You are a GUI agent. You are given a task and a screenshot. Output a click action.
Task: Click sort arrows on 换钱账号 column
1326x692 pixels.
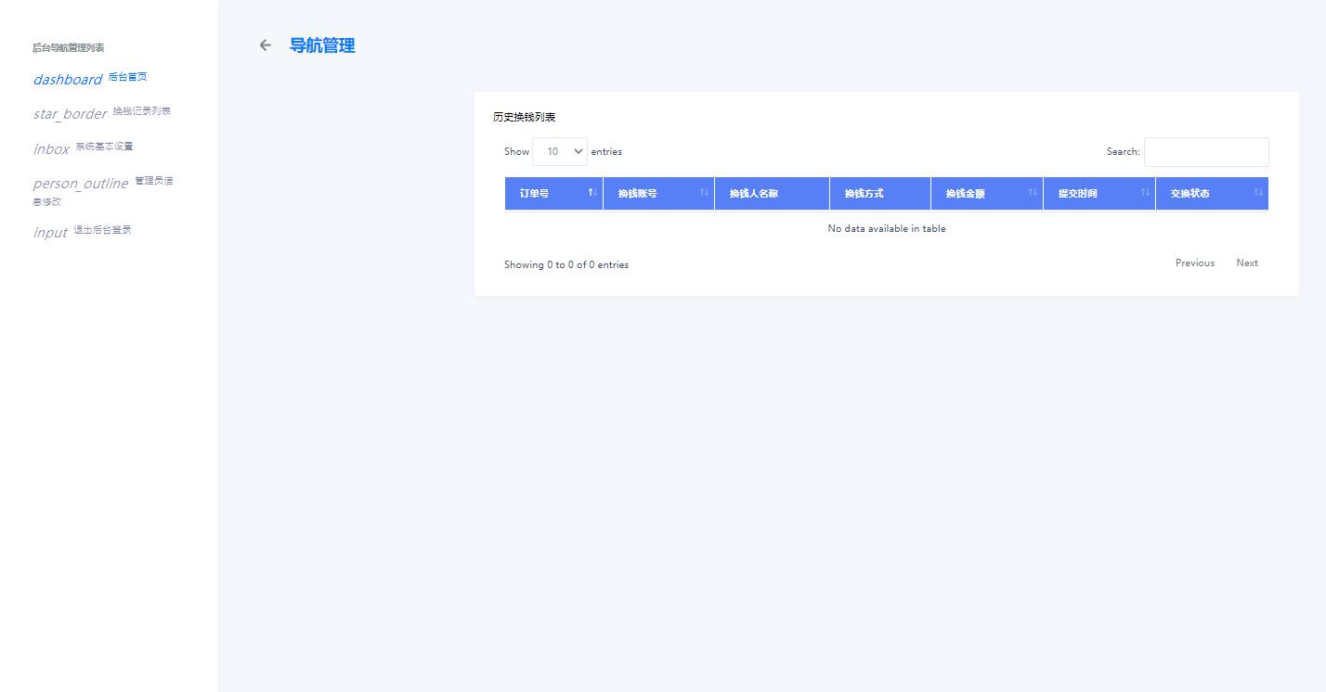pos(704,193)
